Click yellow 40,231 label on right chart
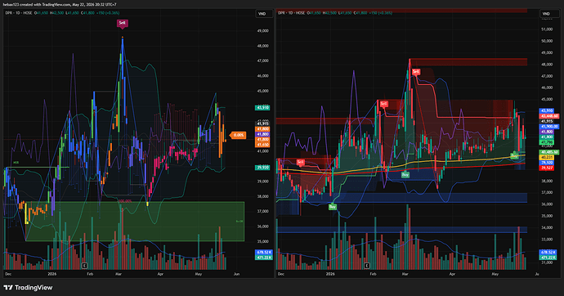 (547, 158)
